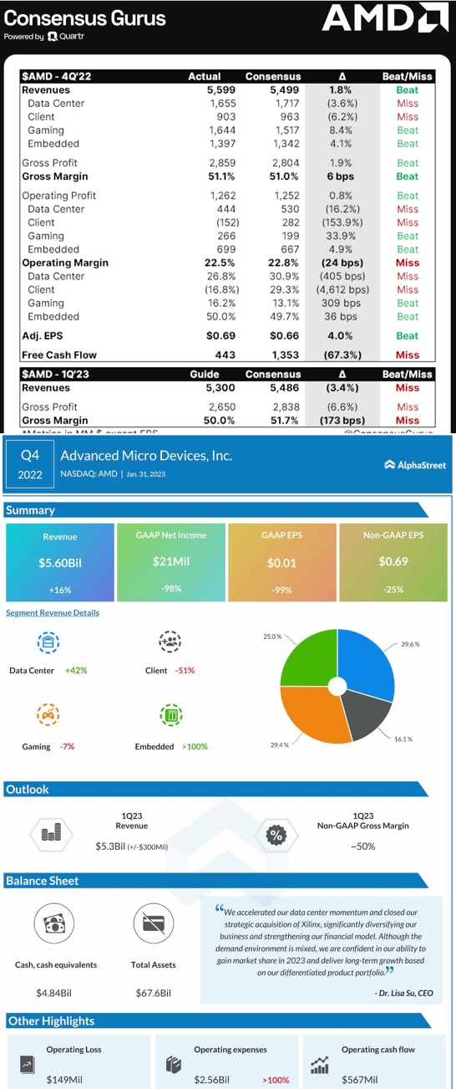Image resolution: width=456 pixels, height=1089 pixels.
Task: Click the AMD logo in the header
Action: (x=385, y=18)
